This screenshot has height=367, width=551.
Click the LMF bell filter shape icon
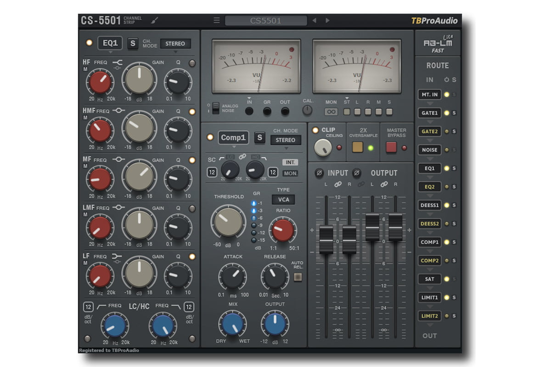tap(118, 208)
